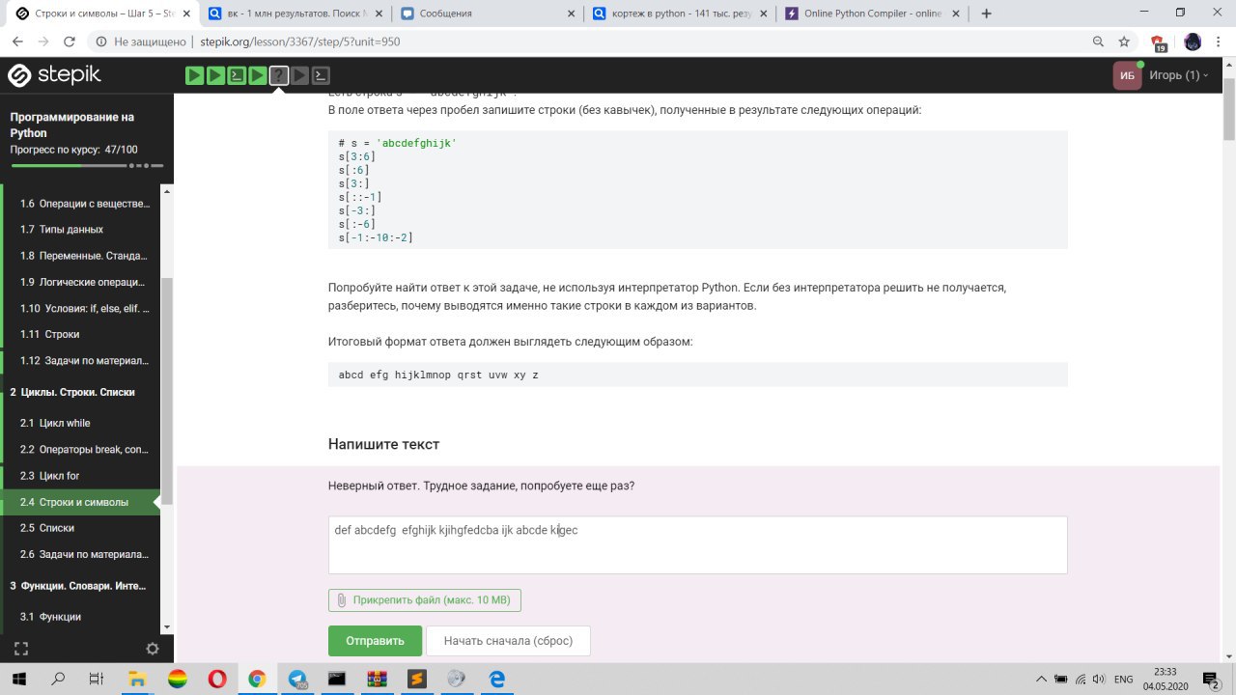Click the stepik.org address bar URL

click(x=299, y=42)
